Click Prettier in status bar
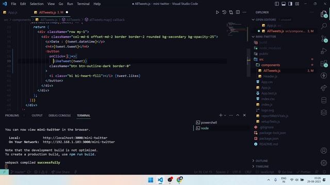This screenshot has height=185, width=330. [304, 172]
